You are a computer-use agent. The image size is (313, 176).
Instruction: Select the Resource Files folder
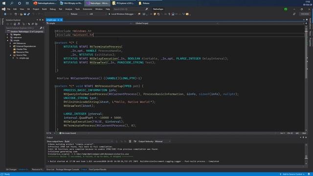pos(22,52)
